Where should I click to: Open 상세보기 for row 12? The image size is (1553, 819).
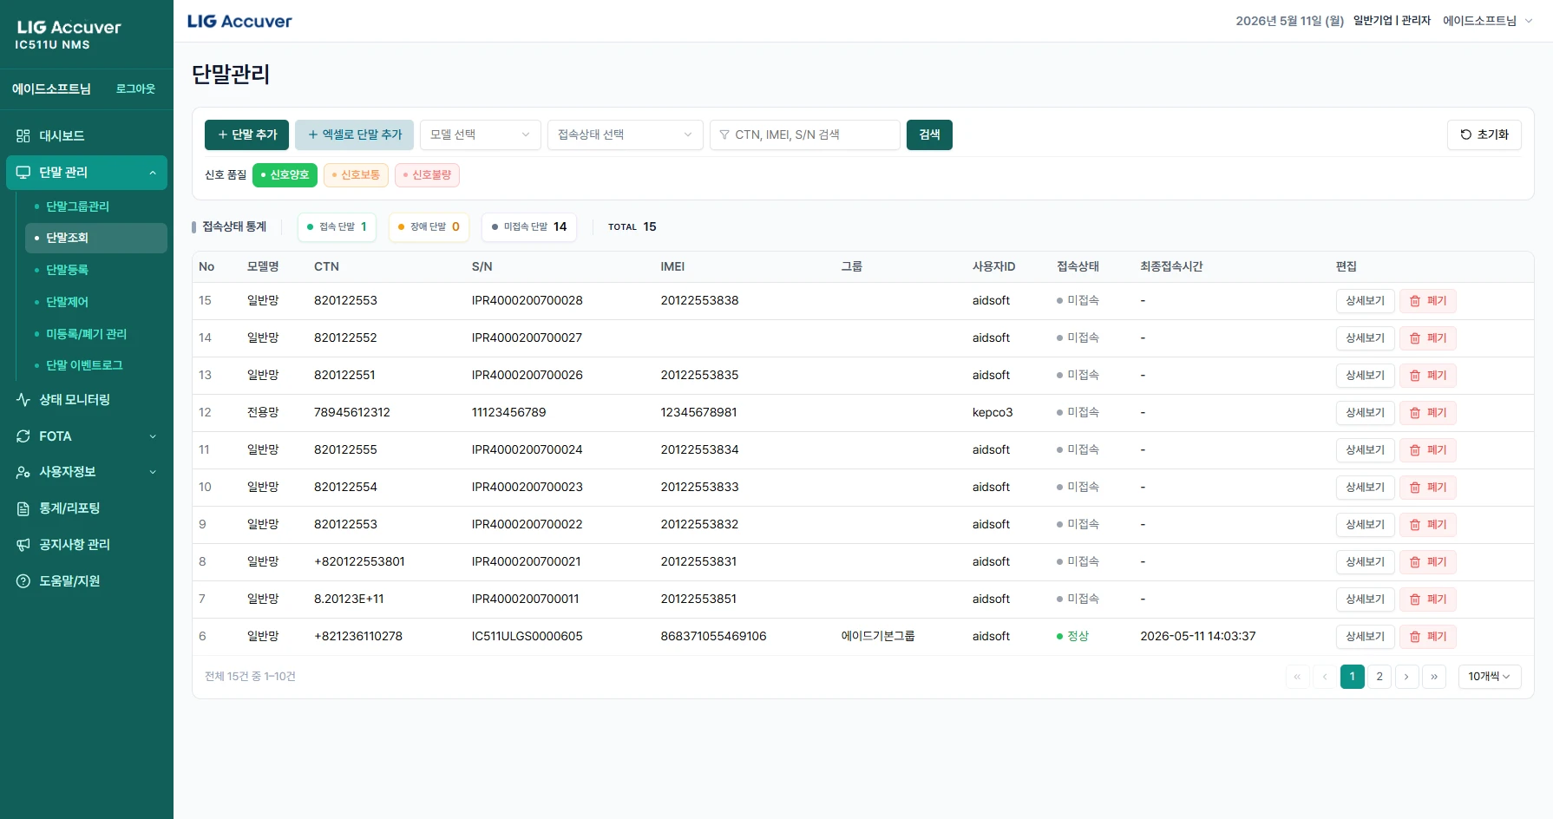pyautogui.click(x=1365, y=413)
